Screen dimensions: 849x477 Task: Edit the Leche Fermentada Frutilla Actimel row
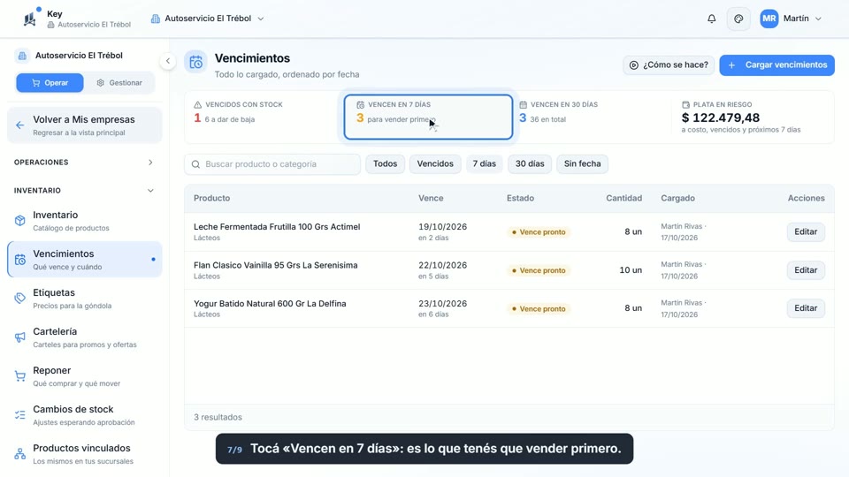coord(806,231)
